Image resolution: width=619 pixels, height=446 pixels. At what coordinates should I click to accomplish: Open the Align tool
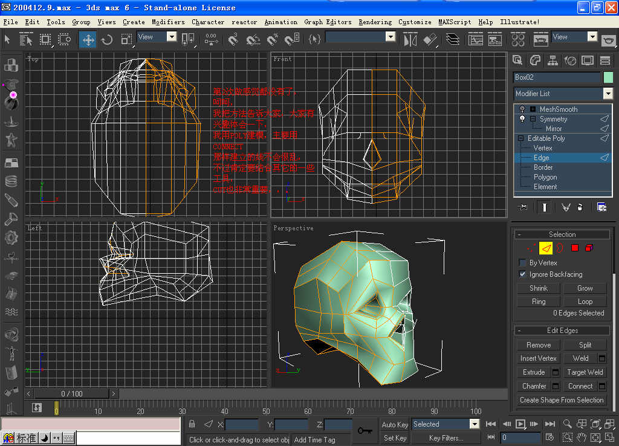430,40
